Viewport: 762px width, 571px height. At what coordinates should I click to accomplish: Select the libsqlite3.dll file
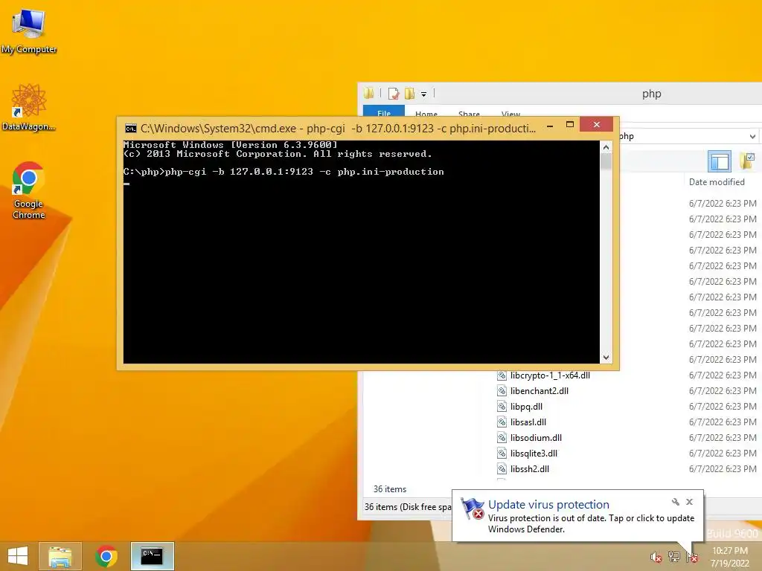pyautogui.click(x=534, y=453)
